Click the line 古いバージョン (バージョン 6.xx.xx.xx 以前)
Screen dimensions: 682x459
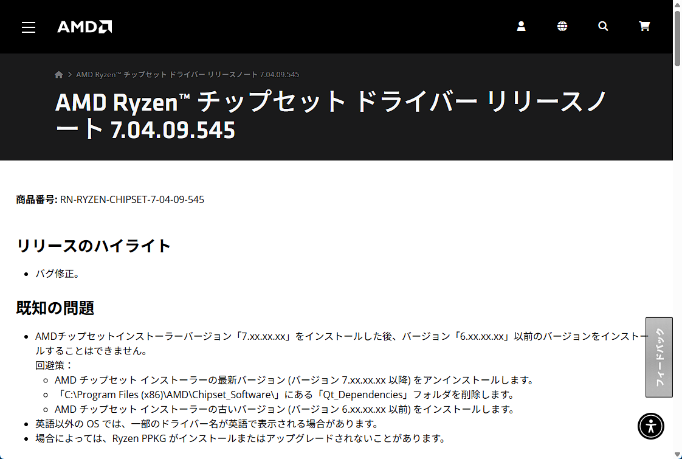click(x=284, y=409)
